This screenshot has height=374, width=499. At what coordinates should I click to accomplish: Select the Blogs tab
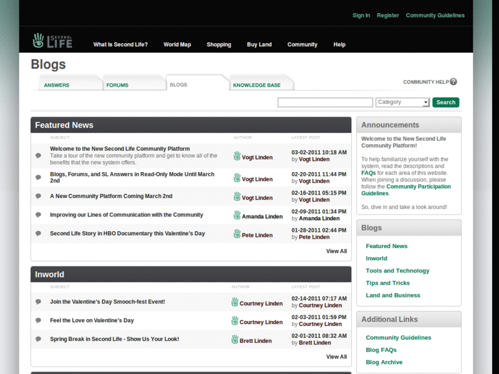tap(178, 85)
